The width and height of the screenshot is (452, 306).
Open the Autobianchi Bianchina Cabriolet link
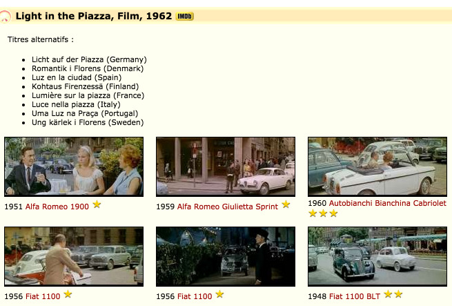coord(388,203)
